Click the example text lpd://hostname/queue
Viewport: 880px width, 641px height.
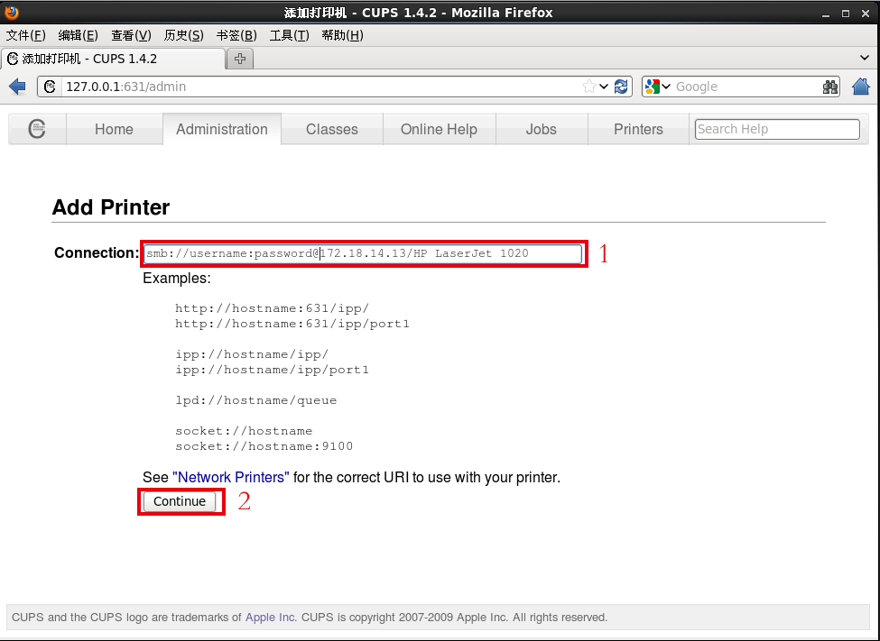point(256,400)
